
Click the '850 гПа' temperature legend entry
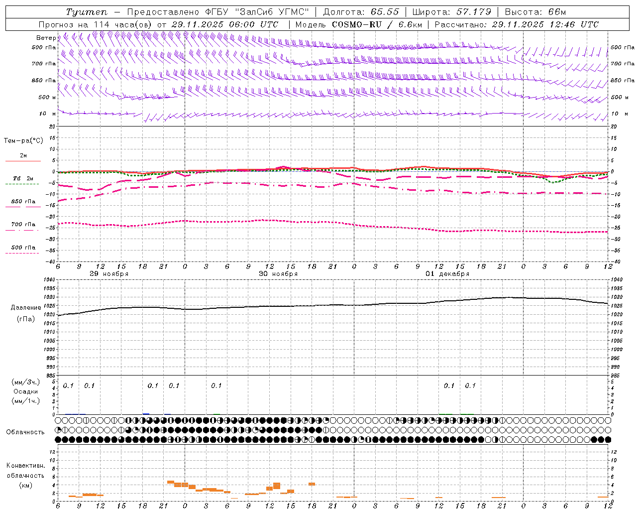point(23,202)
